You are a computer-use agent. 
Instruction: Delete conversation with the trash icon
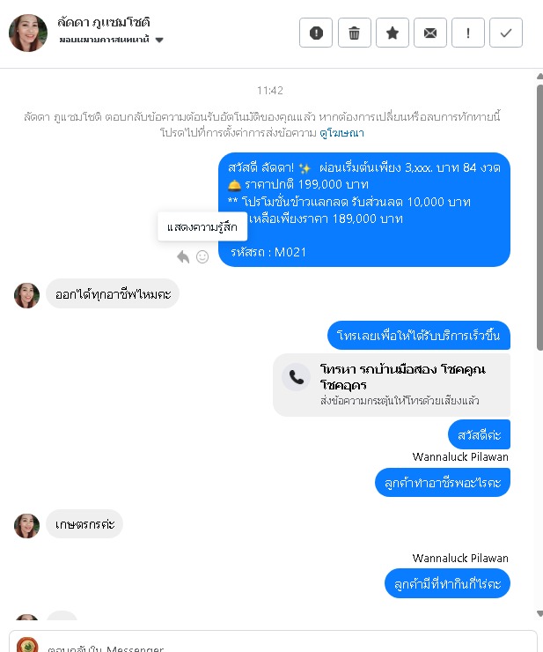click(x=354, y=33)
